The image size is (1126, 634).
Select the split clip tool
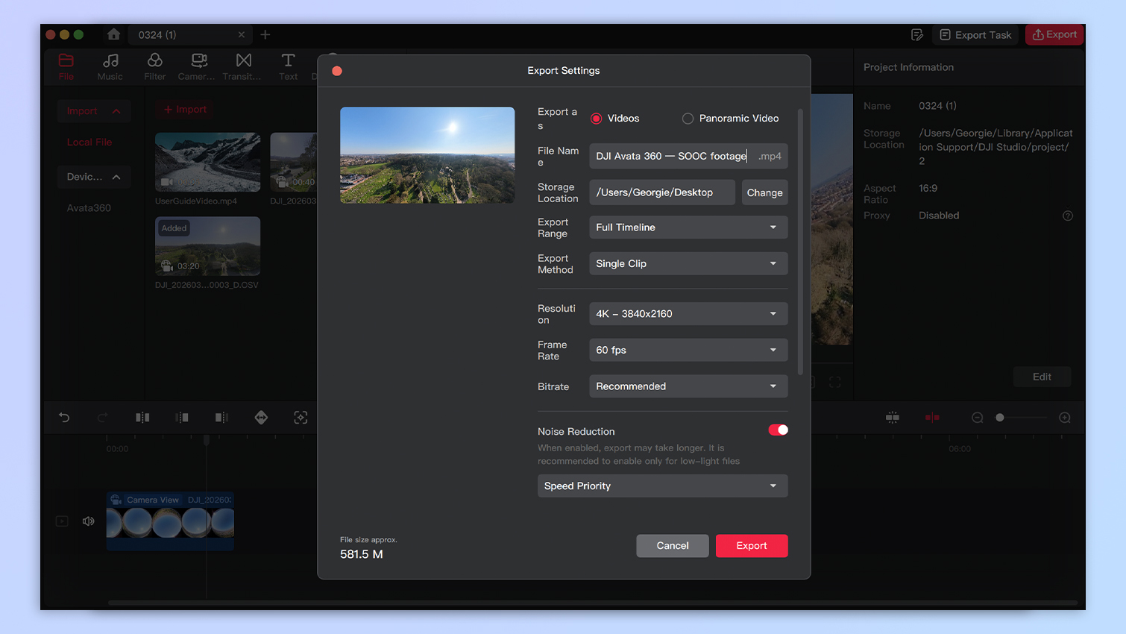pyautogui.click(x=142, y=417)
